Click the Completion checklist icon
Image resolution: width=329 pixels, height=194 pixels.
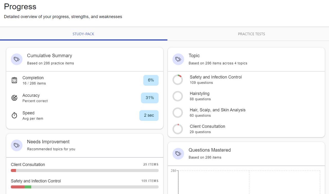(14, 80)
